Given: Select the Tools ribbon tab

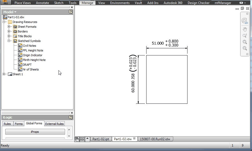Looking at the screenshot, I should [72, 3].
